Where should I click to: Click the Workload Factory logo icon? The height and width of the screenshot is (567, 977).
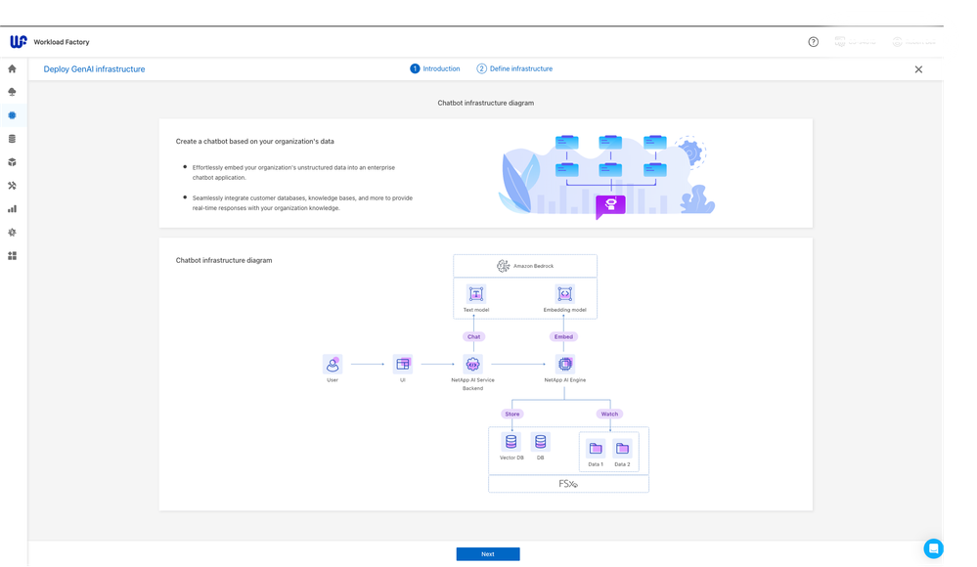point(17,41)
